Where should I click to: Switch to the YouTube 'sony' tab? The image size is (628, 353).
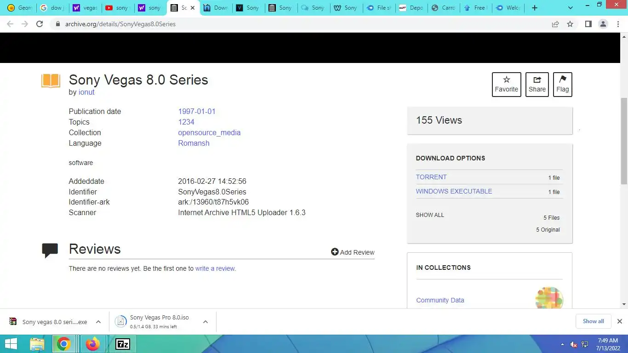[117, 8]
